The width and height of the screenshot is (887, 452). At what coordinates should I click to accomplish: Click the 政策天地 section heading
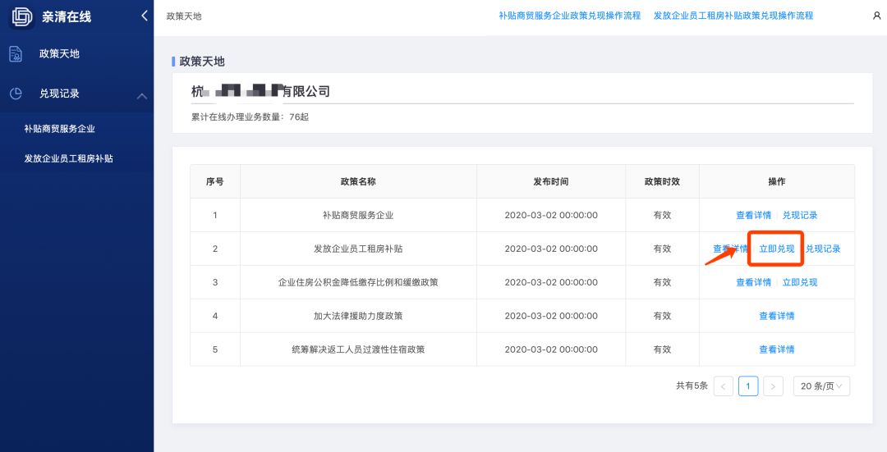pos(202,62)
